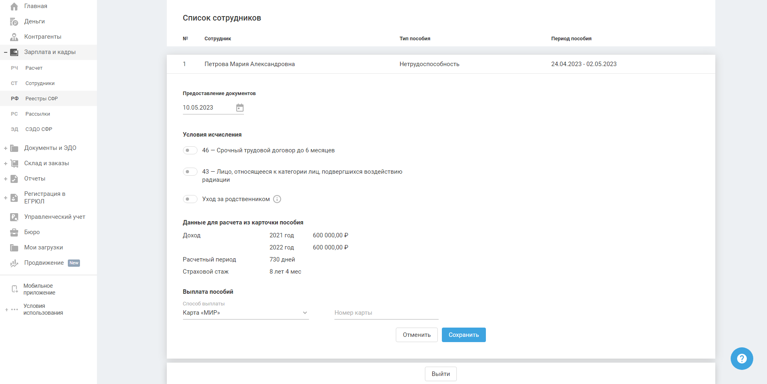Click the Номер карты input field

(387, 313)
